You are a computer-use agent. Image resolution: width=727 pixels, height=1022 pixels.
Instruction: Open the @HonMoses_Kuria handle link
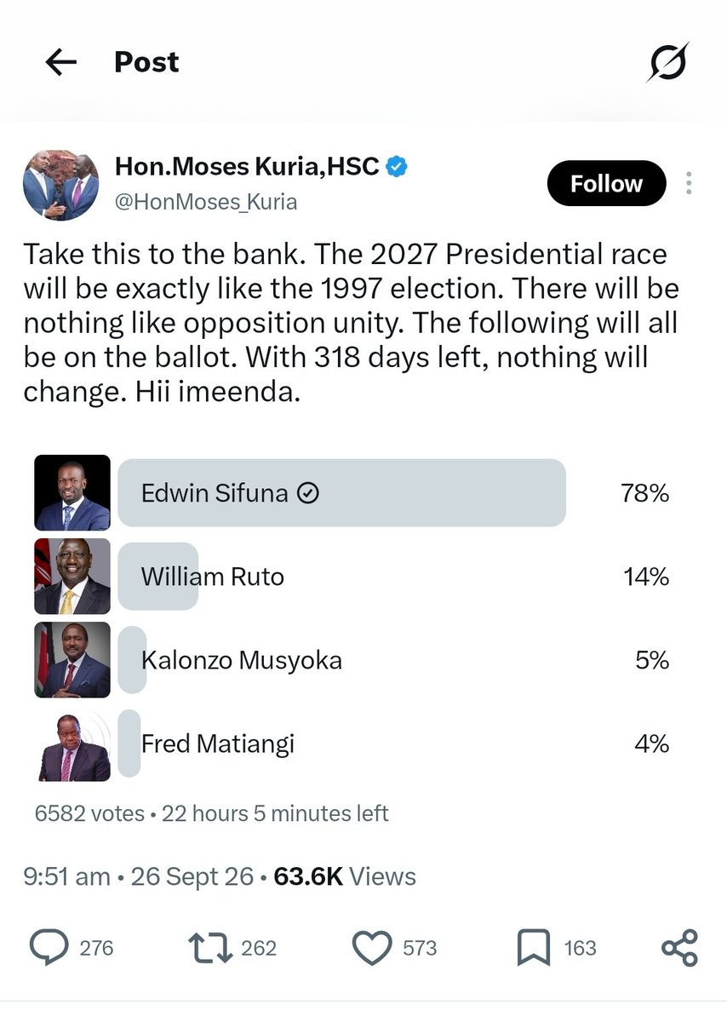point(206,203)
